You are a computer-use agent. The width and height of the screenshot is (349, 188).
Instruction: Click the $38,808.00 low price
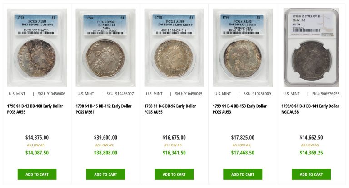(x=105, y=153)
